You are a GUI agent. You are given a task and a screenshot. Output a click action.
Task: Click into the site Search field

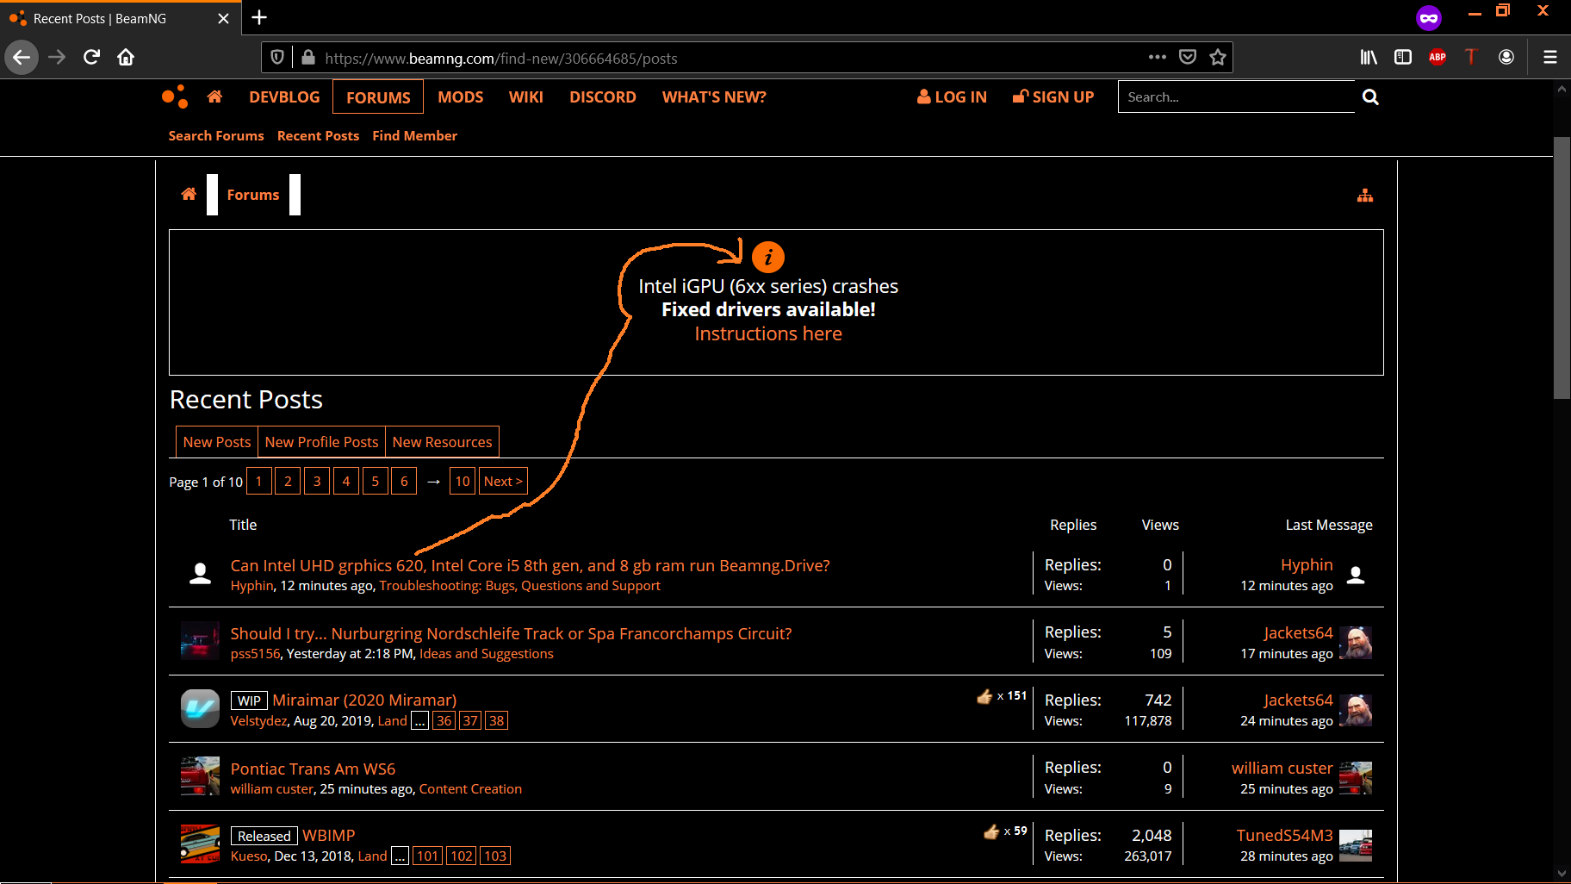[1237, 97]
